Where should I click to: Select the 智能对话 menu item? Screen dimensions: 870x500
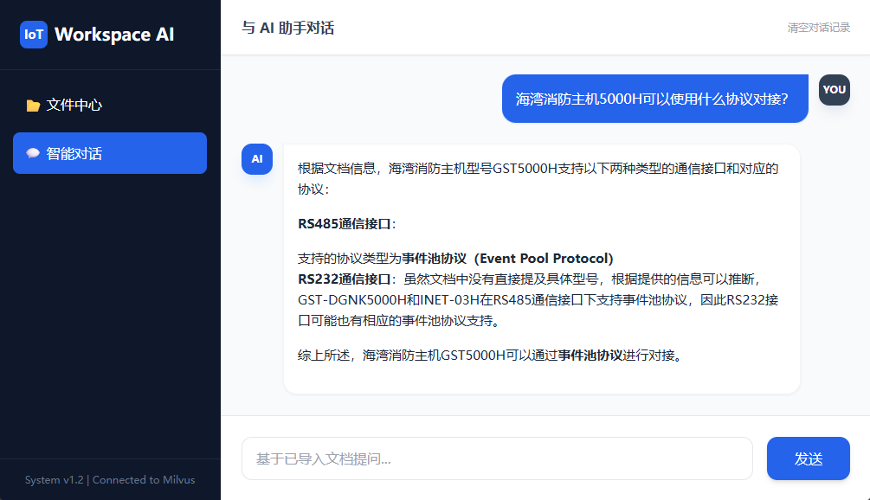pos(110,153)
